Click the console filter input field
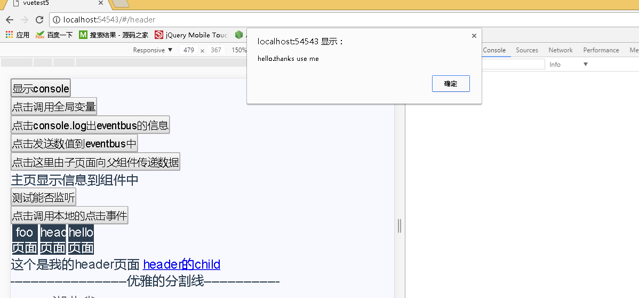The image size is (639, 298). (513, 64)
